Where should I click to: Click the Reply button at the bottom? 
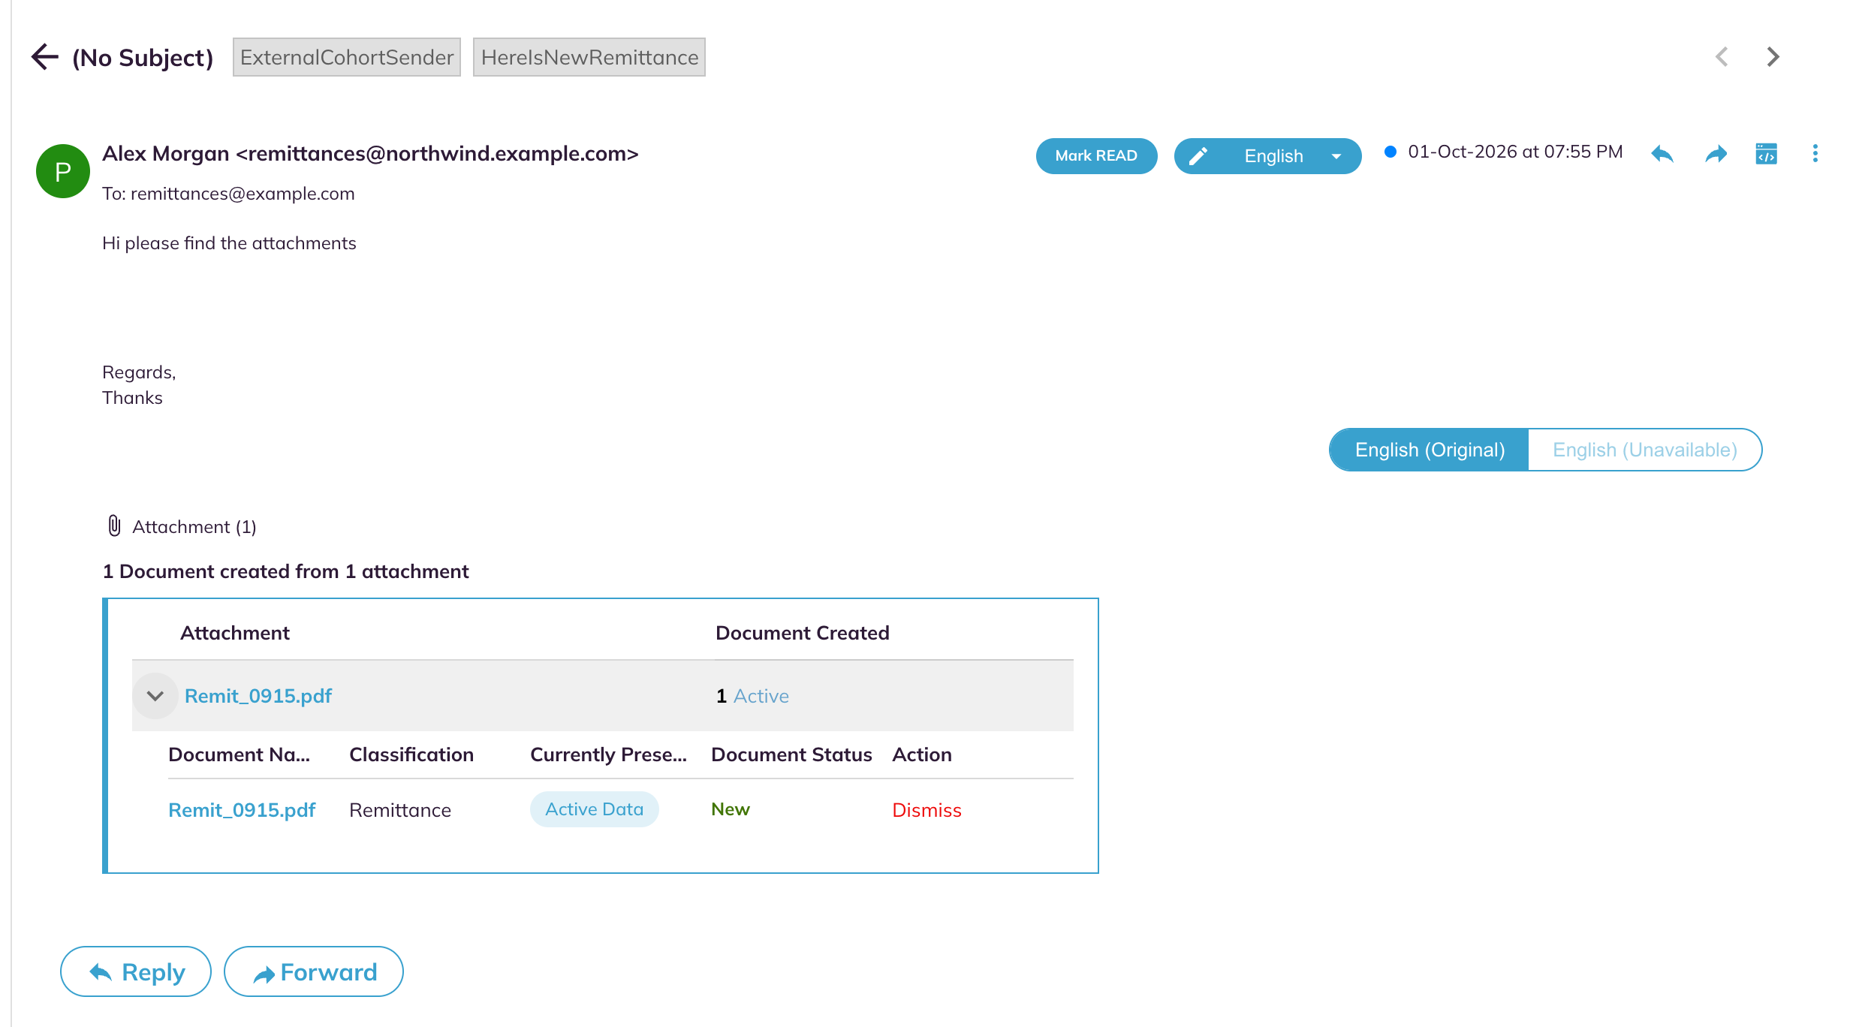click(136, 971)
